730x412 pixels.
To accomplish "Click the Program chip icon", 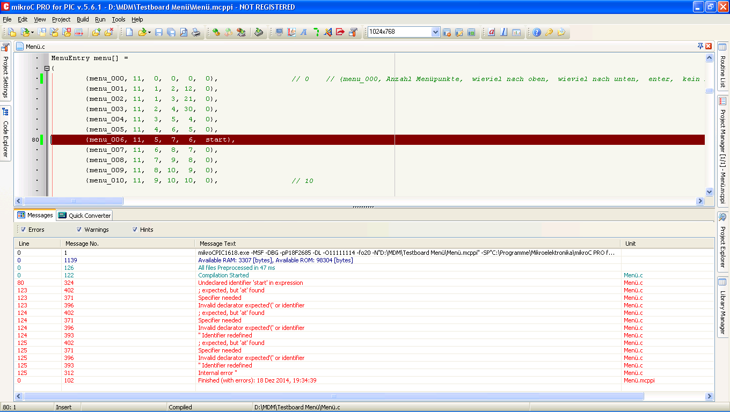I will pyautogui.click(x=259, y=32).
